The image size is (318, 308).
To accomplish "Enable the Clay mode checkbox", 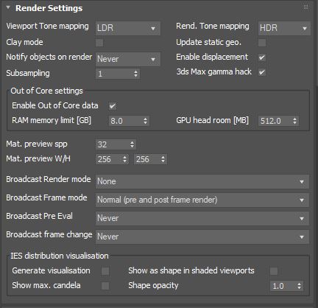I will (99, 43).
